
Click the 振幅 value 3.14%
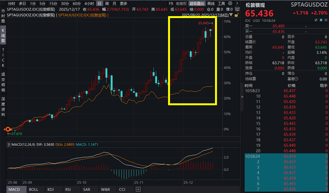322,52
